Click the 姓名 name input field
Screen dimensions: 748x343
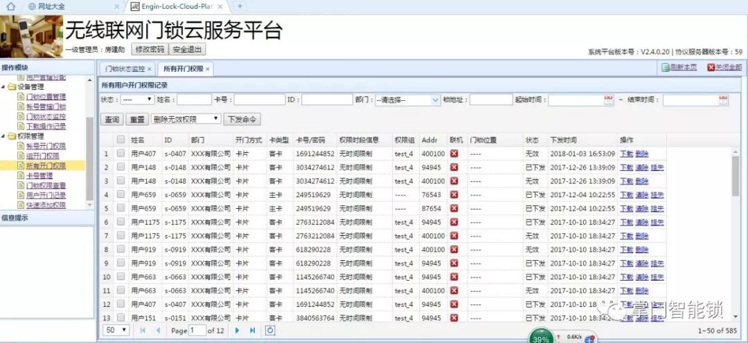point(193,100)
